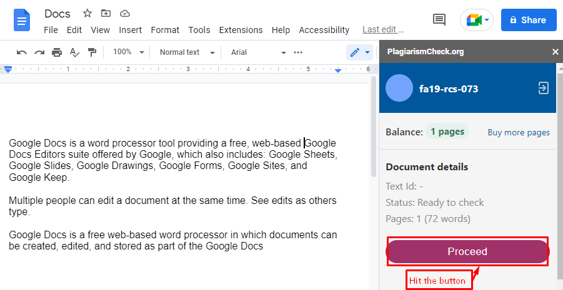This screenshot has height=290, width=563.
Task: Show more toolbar options
Action: (298, 52)
